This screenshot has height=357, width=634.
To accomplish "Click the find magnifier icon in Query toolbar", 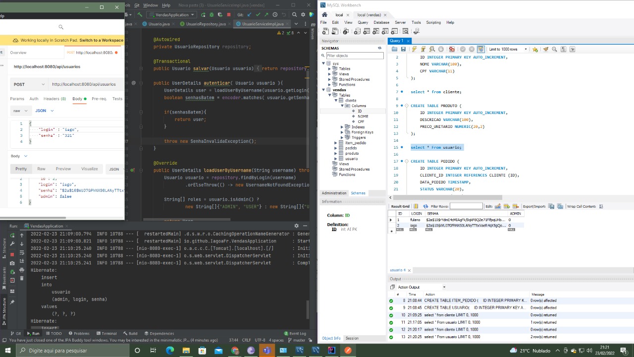I will click(x=555, y=49).
